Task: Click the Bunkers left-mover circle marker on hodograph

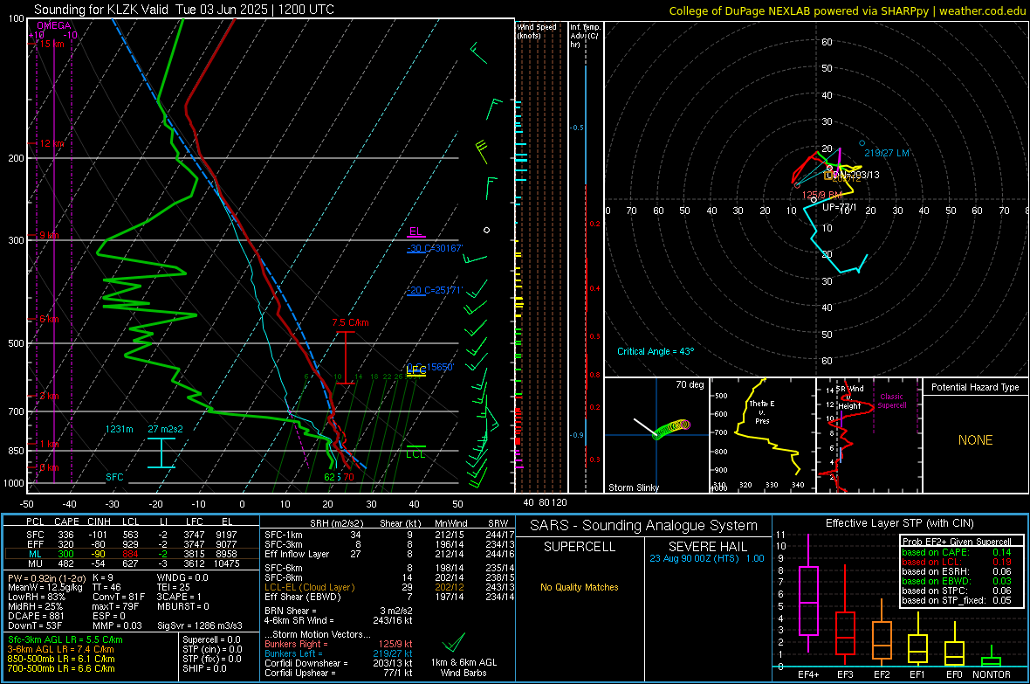Action: pos(862,142)
